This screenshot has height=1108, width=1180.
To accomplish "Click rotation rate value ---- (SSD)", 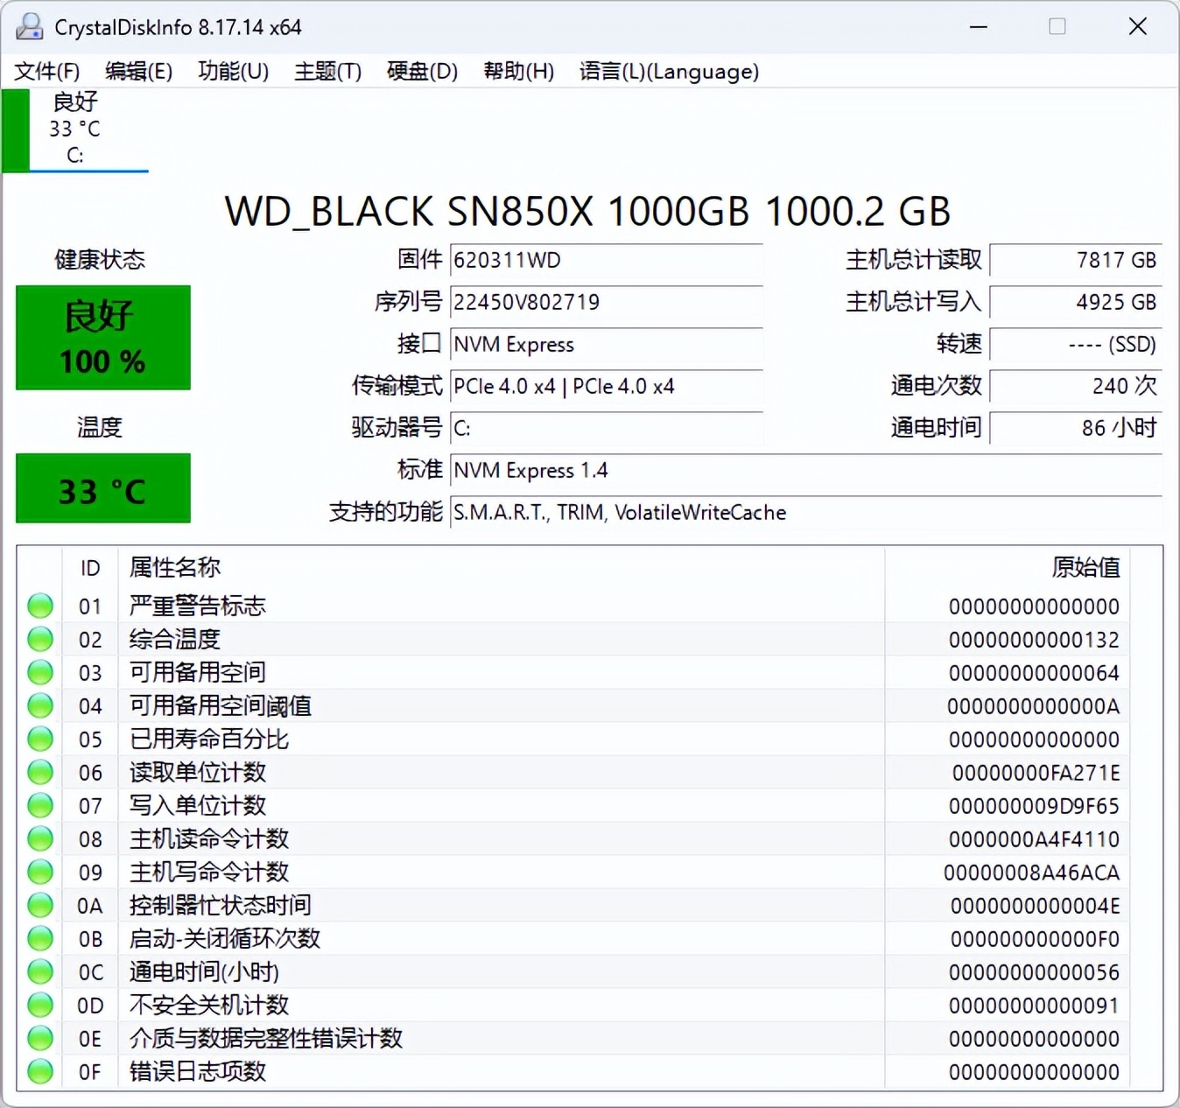I will (1076, 344).
